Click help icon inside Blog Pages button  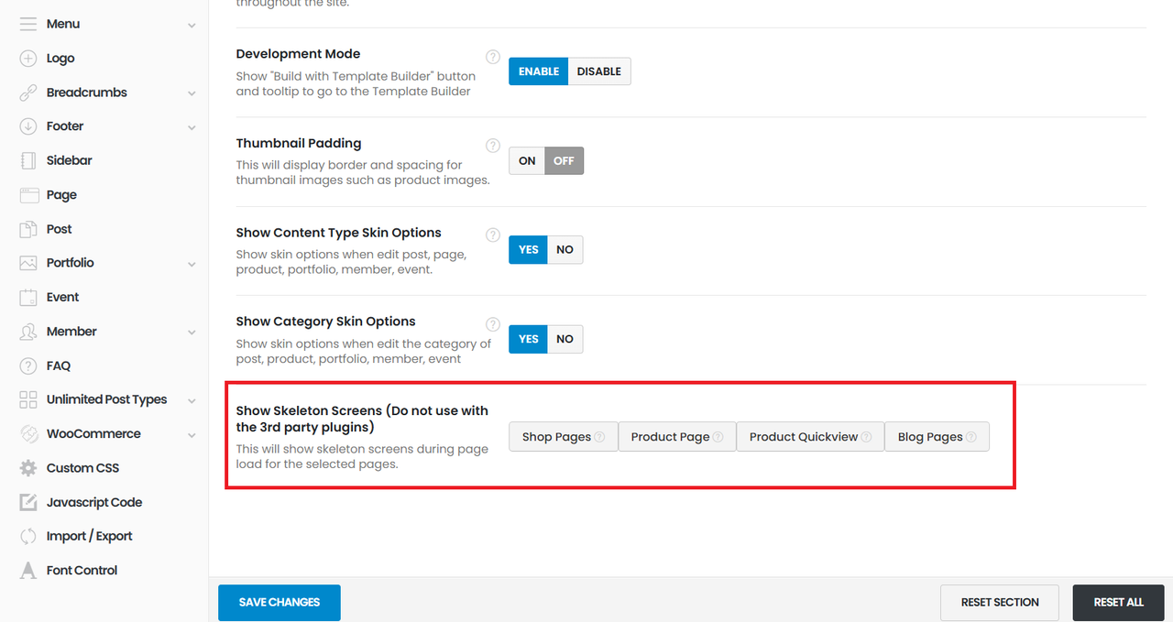tap(970, 437)
